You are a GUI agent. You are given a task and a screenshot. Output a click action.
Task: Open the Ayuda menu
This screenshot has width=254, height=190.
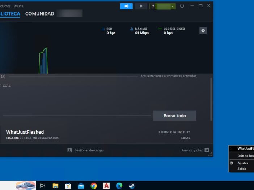[19, 6]
